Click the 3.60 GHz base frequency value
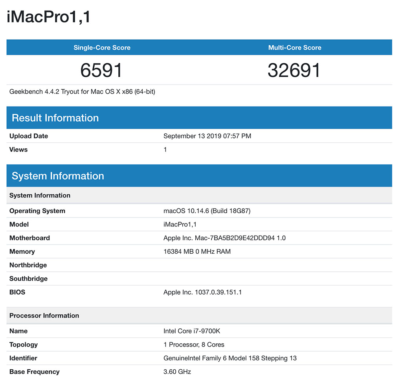Viewport: 393px width, 376px height. pos(177,372)
